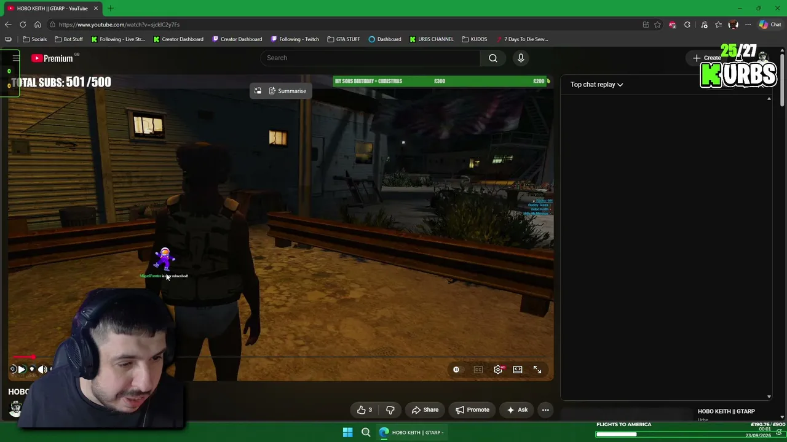Dislike the video
Screen dimensions: 787x442
390,410
